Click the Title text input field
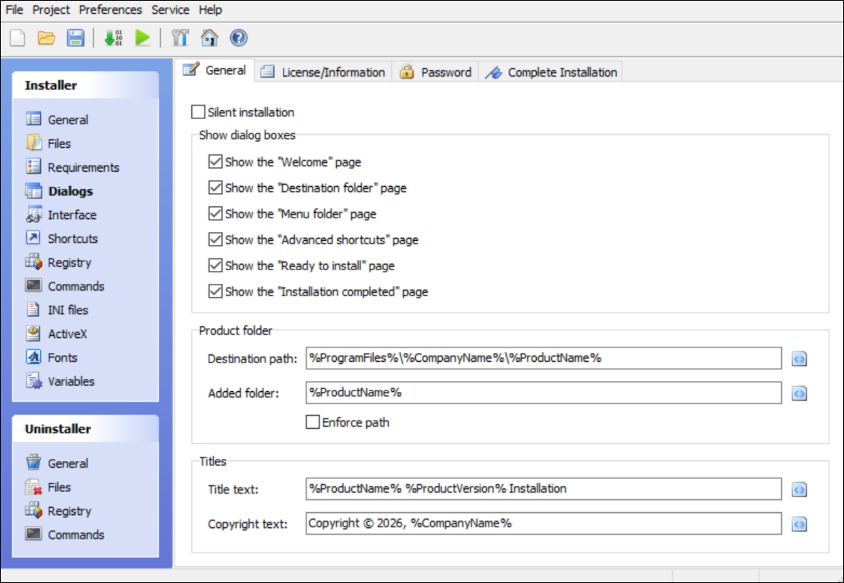The width and height of the screenshot is (844, 583). pos(543,489)
